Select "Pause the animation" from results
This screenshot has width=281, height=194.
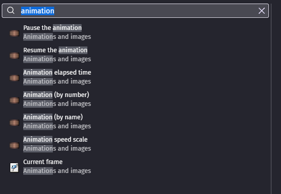[x=52, y=28]
